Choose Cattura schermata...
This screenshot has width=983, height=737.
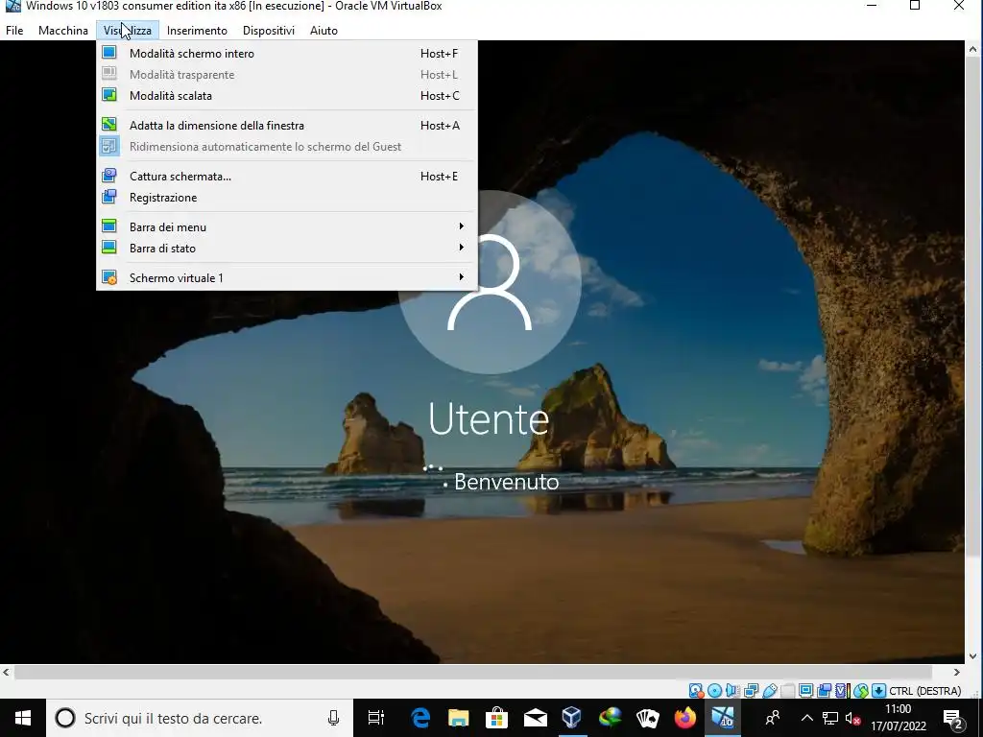[286, 177]
